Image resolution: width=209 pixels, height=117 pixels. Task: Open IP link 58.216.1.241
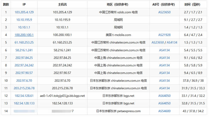tap(24, 50)
